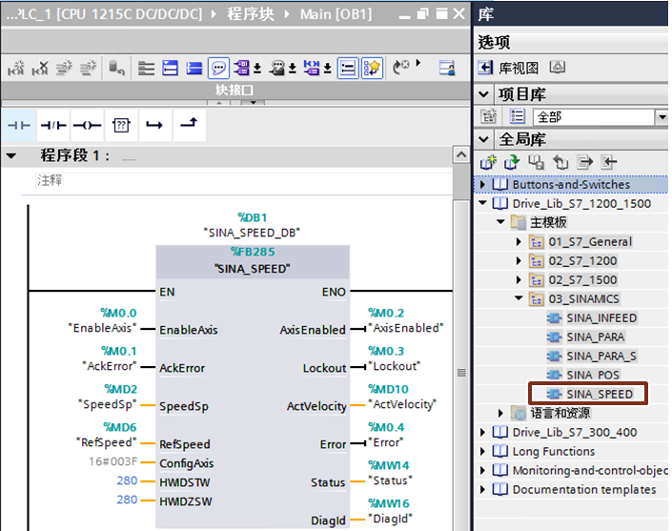Toggle network comments display in editor toolbar
The height and width of the screenshot is (531, 672).
click(218, 68)
